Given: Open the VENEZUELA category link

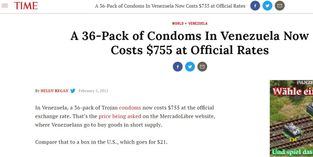Looking at the screenshot, I should point(198,24).
